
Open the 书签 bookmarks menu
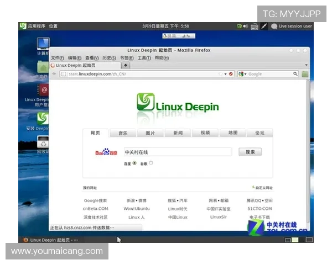click(x=126, y=58)
